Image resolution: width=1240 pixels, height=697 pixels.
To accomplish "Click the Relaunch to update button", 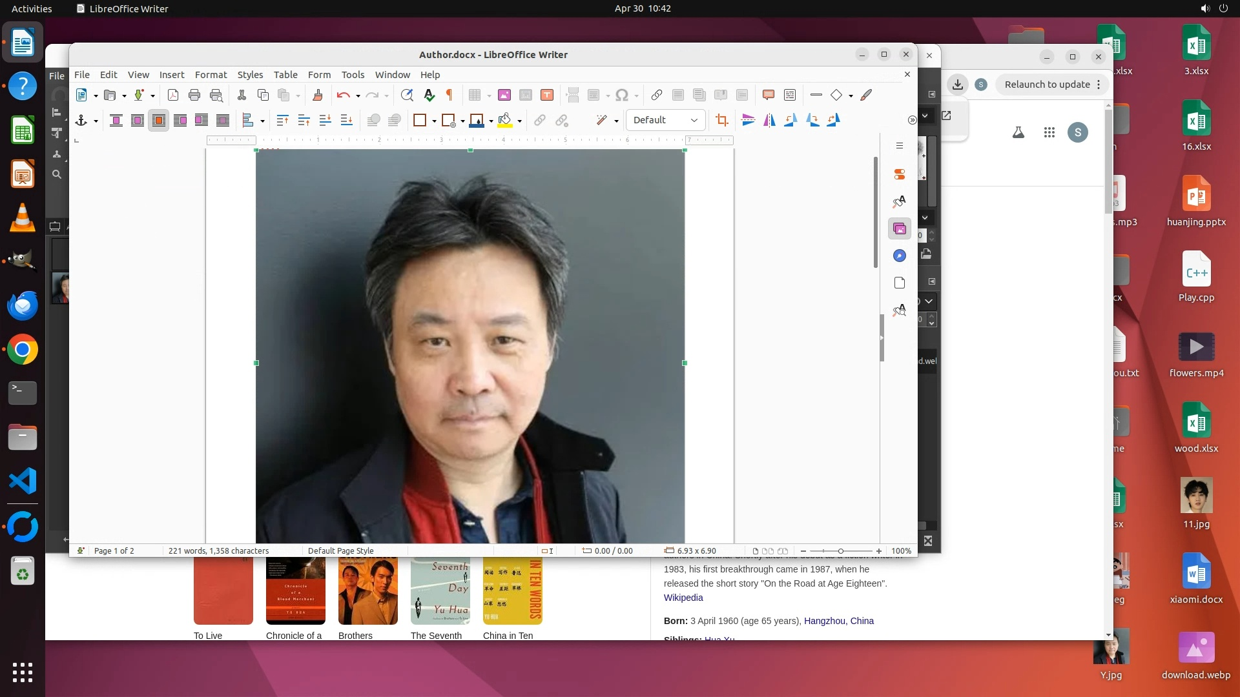I will click(x=1047, y=85).
